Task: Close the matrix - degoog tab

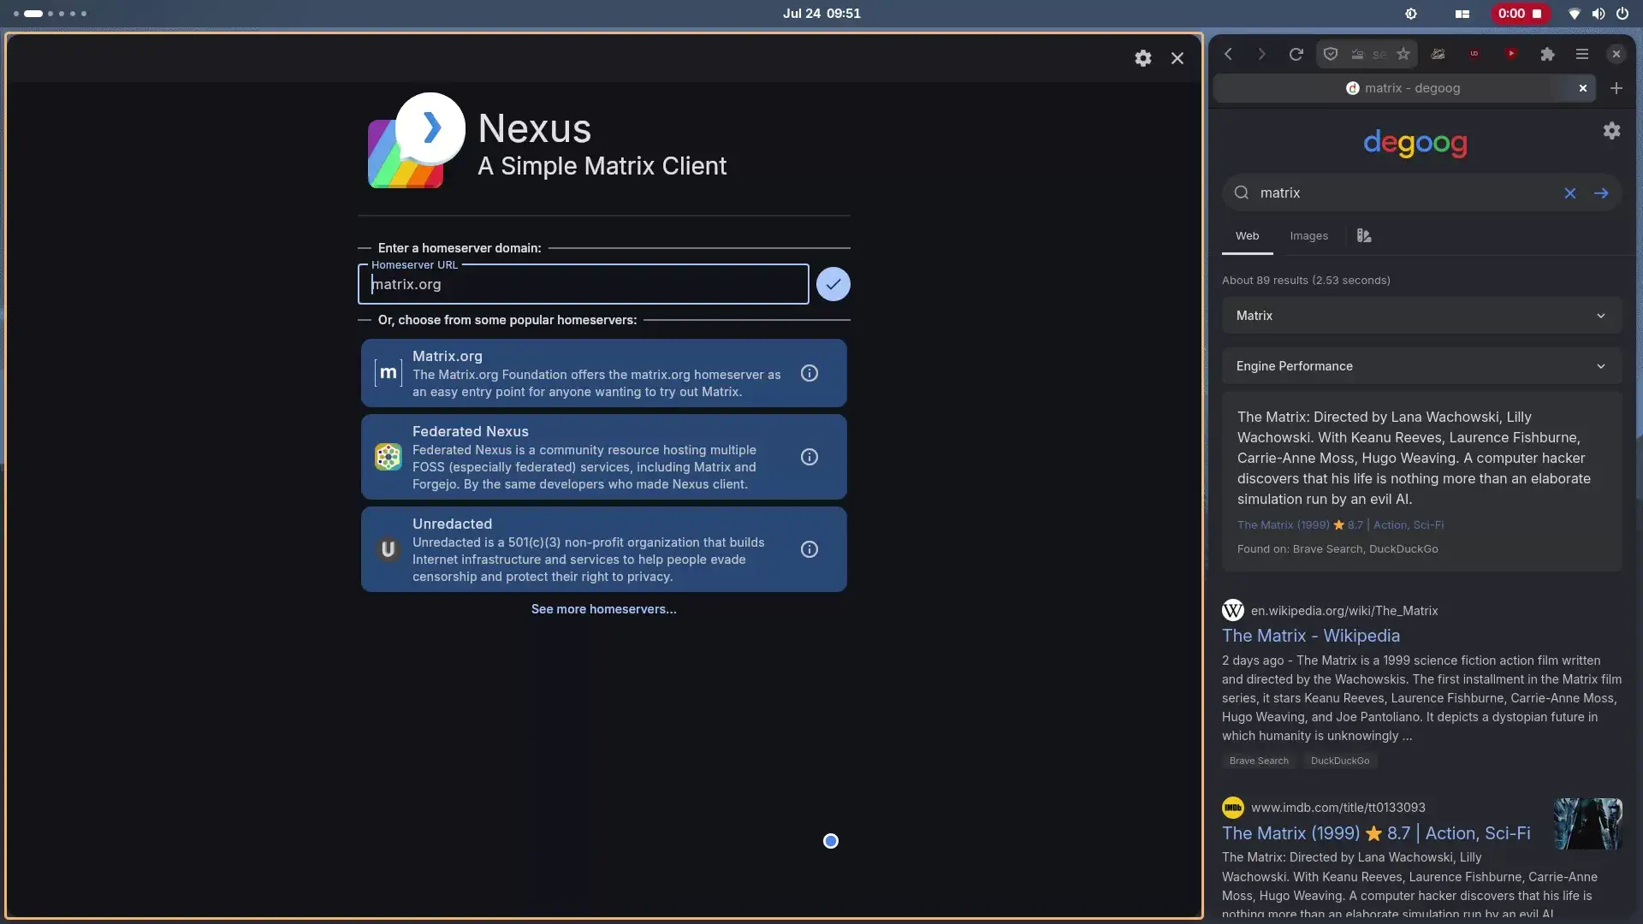Action: pos(1583,88)
